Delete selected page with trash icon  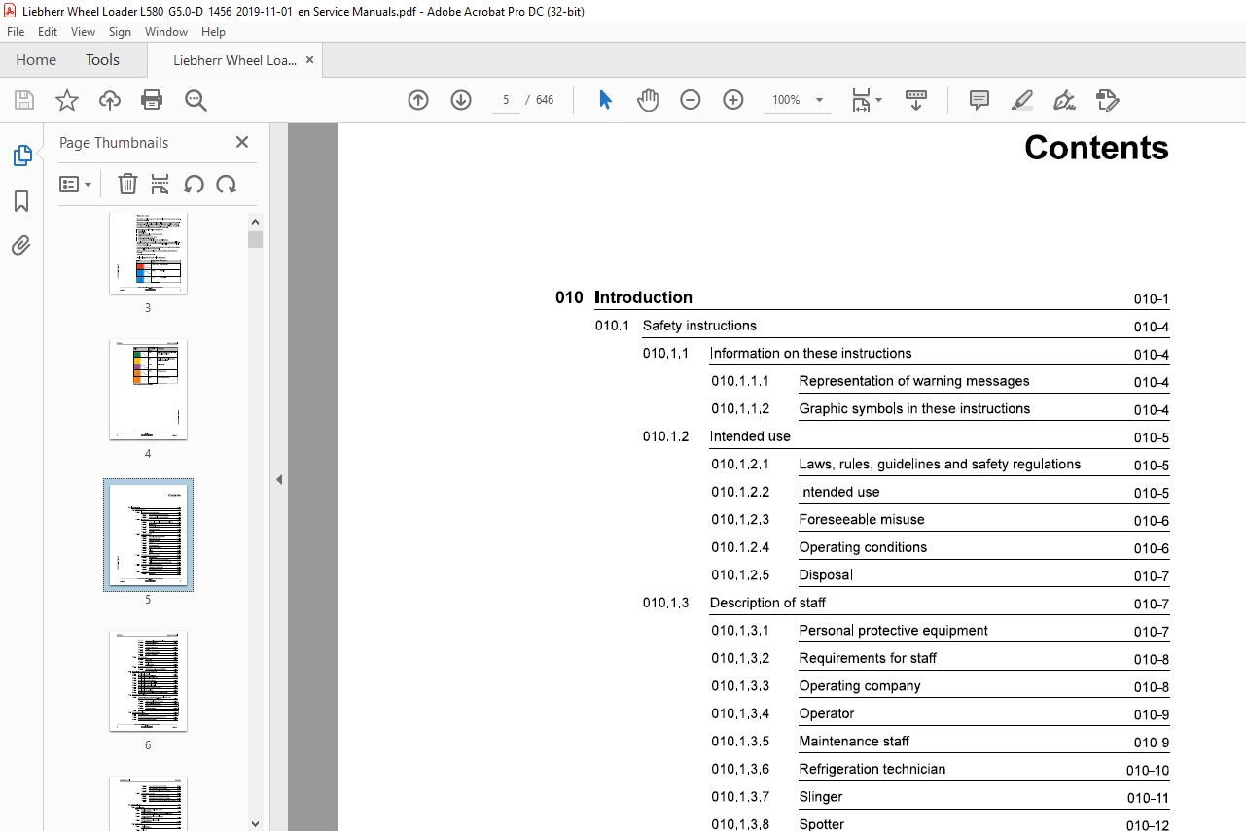(127, 184)
